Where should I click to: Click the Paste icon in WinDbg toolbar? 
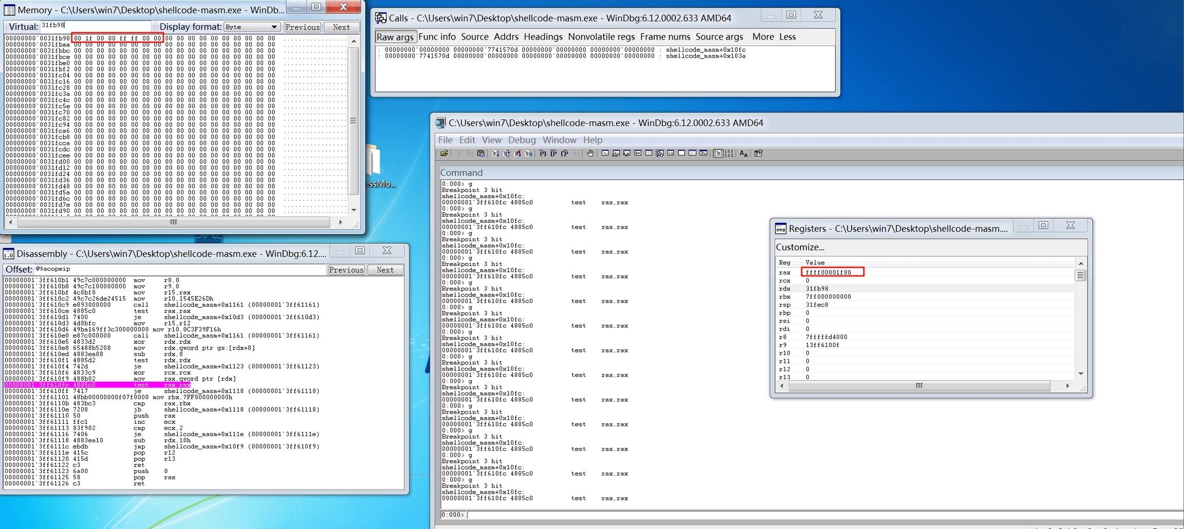(480, 153)
